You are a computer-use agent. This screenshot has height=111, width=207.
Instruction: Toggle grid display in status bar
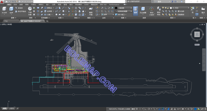click(137, 109)
